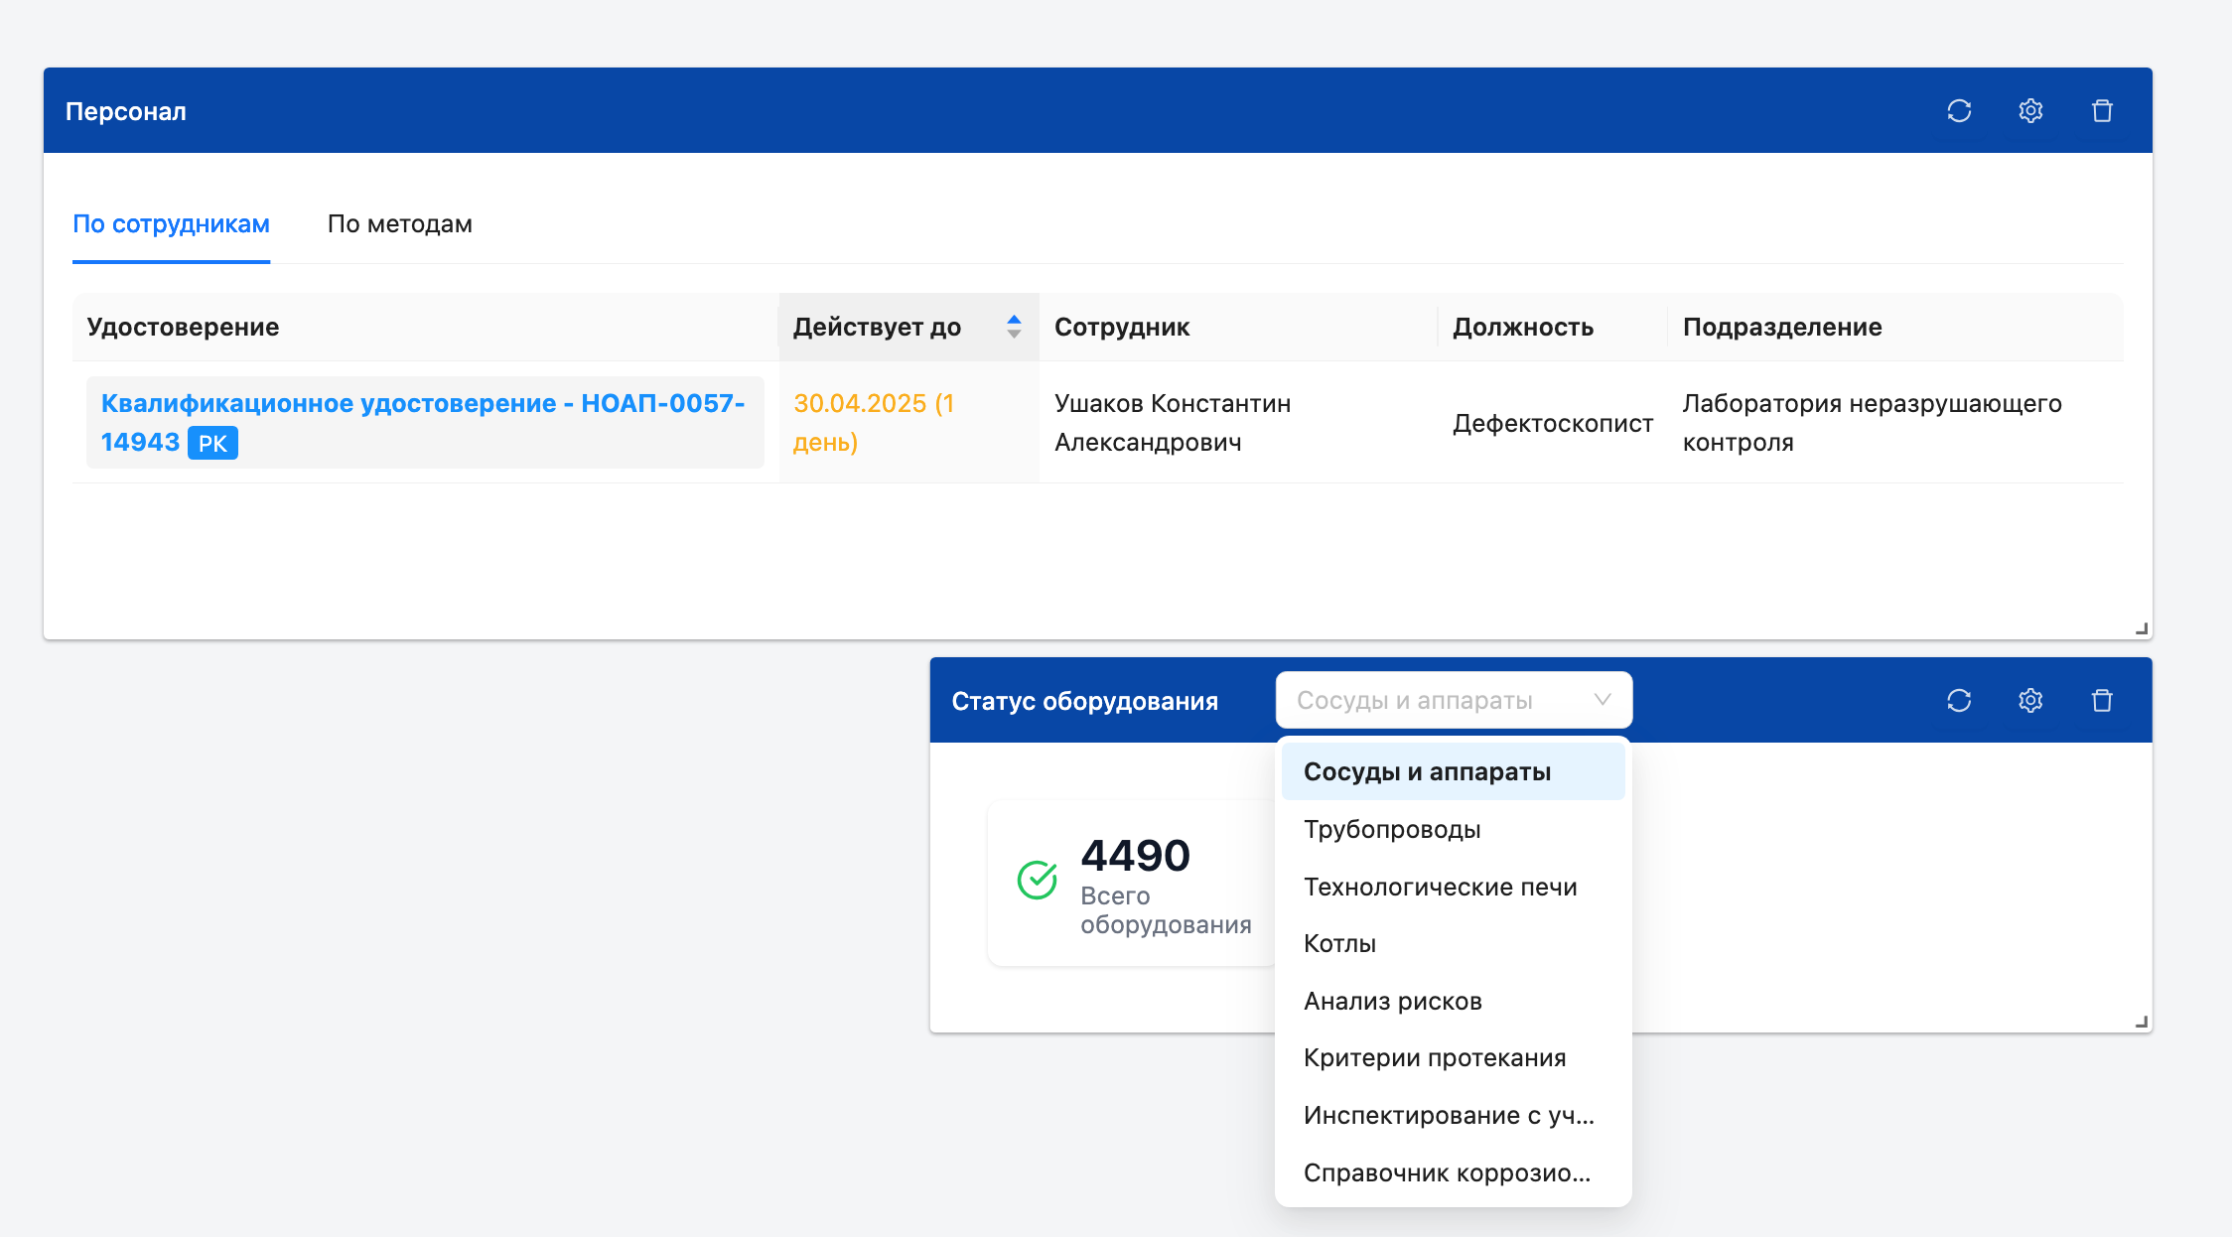Select Трубопроводы from the equipment dropdown
Viewport: 2232px width, 1237px height.
1392,829
